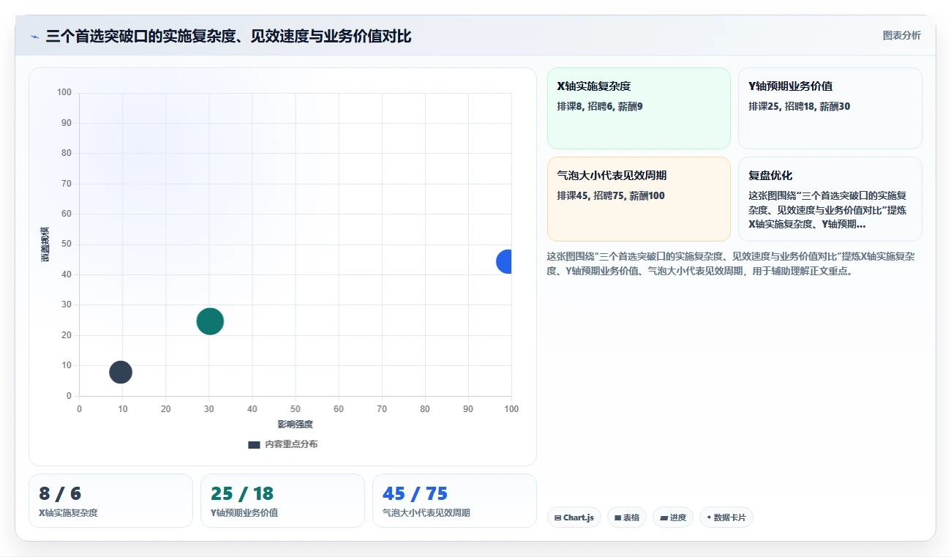Click Y轴预期业务价值 label under 25 / 18
The image size is (951, 557).
tap(244, 513)
